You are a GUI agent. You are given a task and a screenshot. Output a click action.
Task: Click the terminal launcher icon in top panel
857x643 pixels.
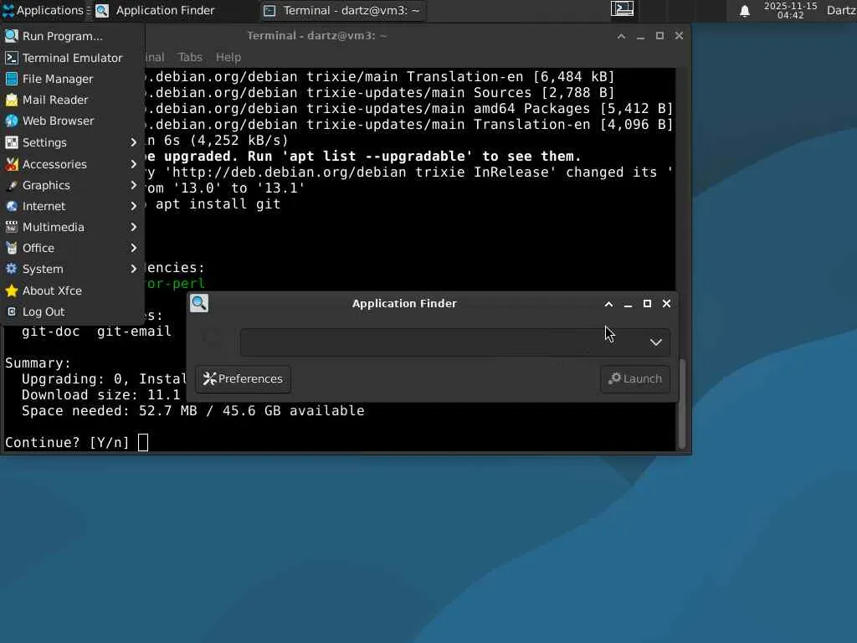(622, 8)
